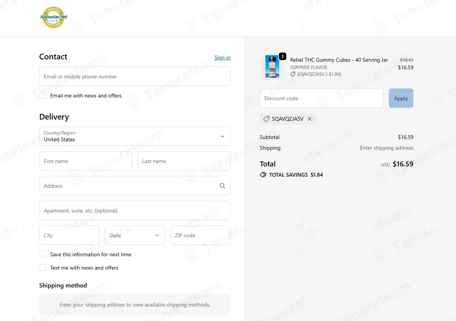The width and height of the screenshot is (456, 321).
Task: Click the shipping methods placeholder message
Action: pos(135,305)
